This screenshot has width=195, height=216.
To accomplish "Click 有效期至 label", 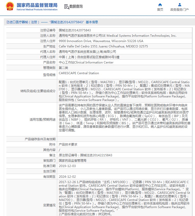I will point(49,177).
